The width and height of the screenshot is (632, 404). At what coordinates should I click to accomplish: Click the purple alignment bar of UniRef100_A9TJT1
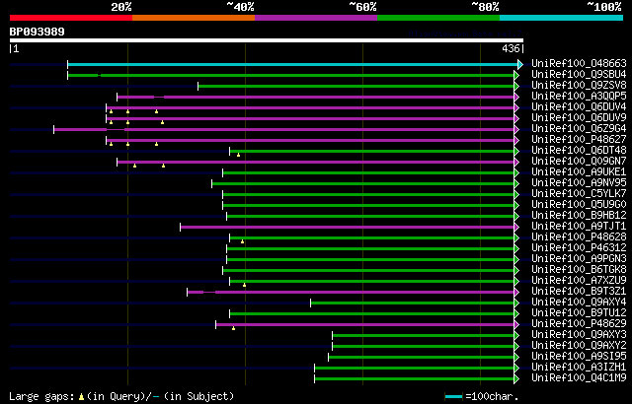(348, 227)
